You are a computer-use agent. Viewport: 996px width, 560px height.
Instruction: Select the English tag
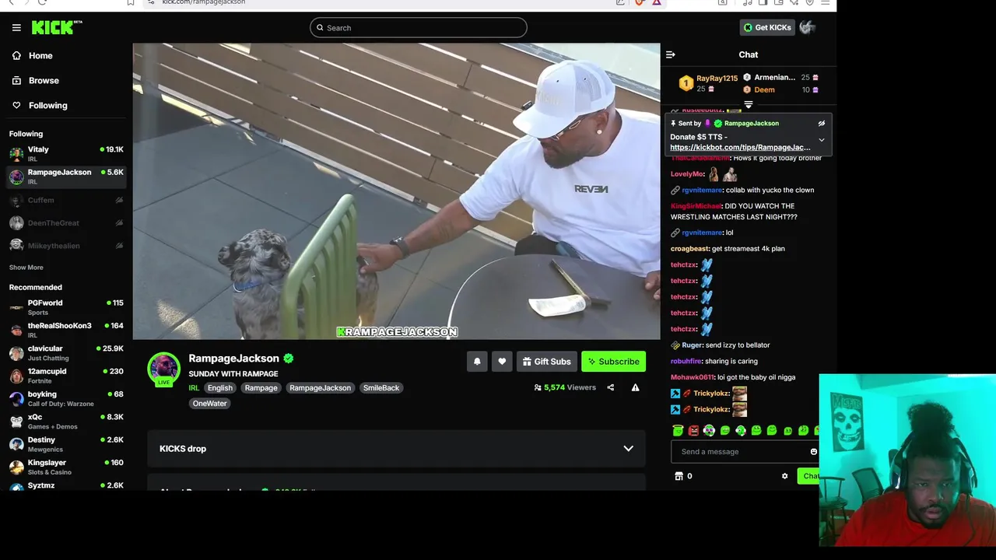pyautogui.click(x=219, y=387)
